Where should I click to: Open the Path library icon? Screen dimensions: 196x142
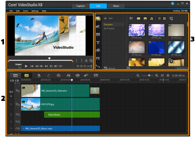(98, 66)
